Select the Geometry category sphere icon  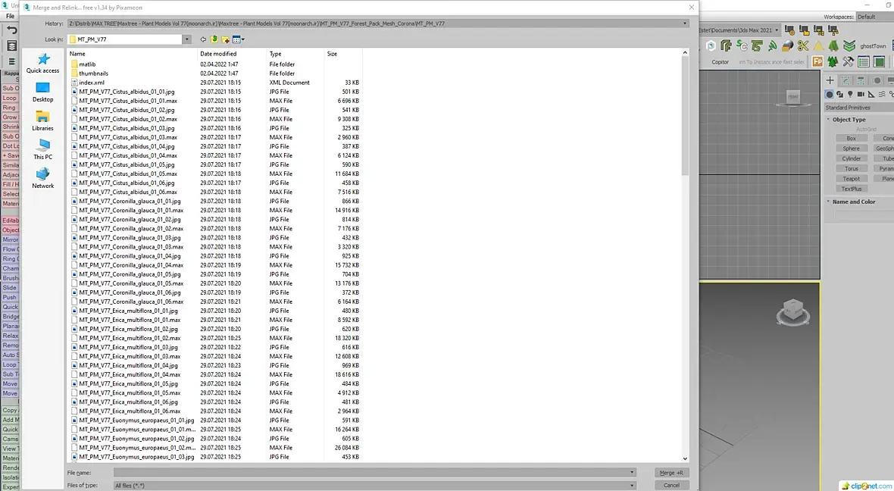pos(829,94)
